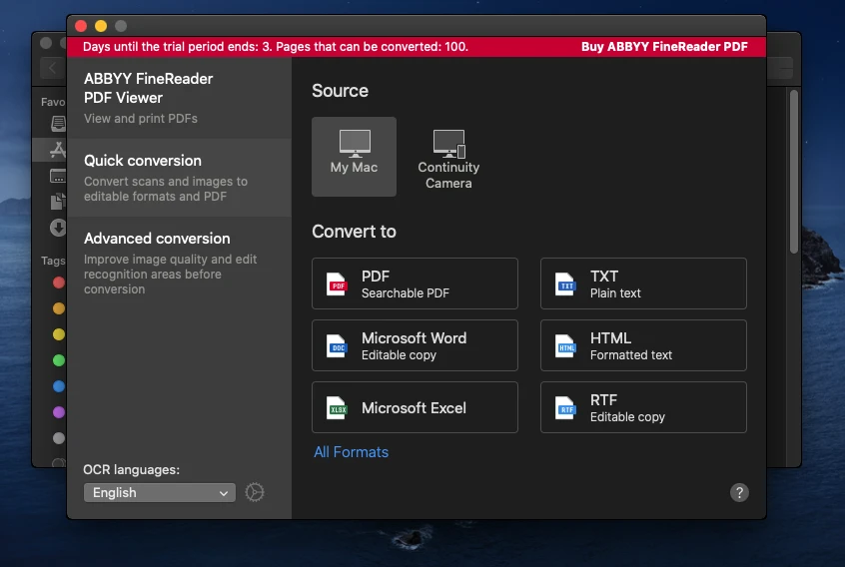Select the red tag in Finder sidebar
The height and width of the screenshot is (567, 845).
point(59,283)
